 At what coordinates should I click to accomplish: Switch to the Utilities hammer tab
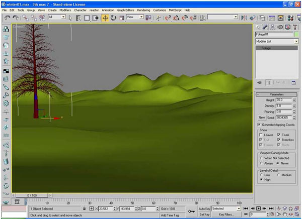click(295, 27)
